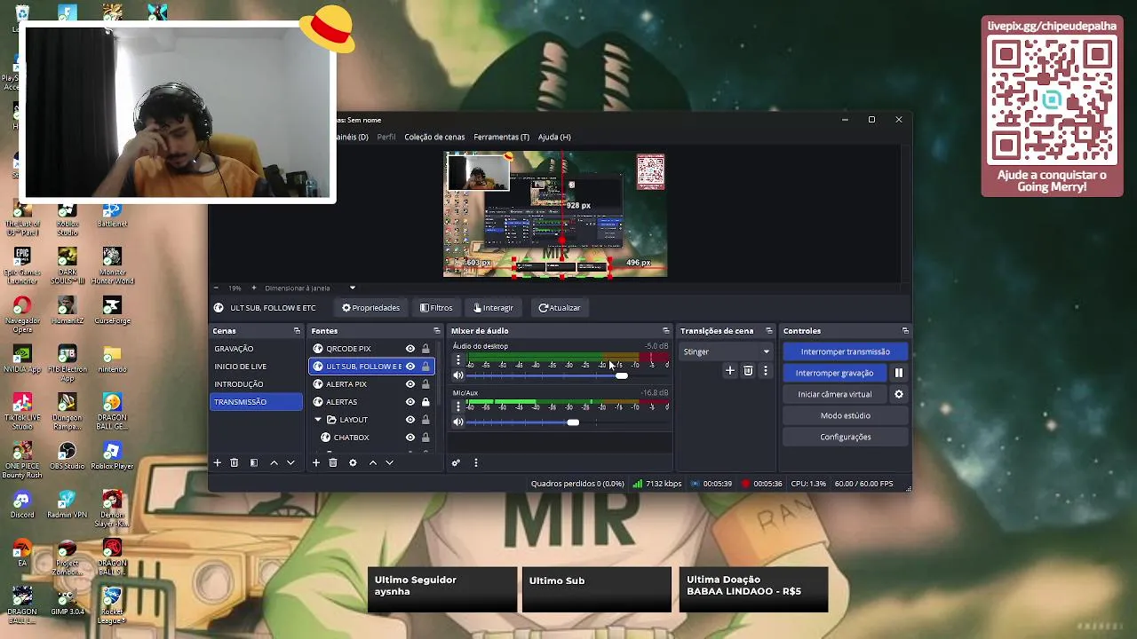Open the Ferramentas (T) menu
This screenshot has height=639, width=1137.
coord(501,137)
